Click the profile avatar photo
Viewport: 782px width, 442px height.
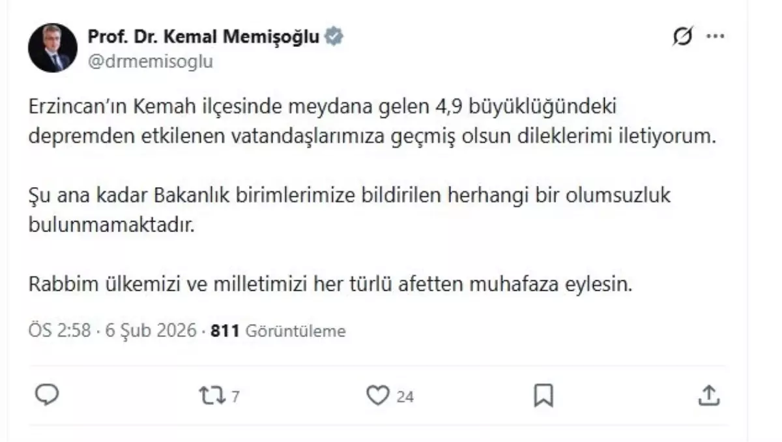coord(52,47)
